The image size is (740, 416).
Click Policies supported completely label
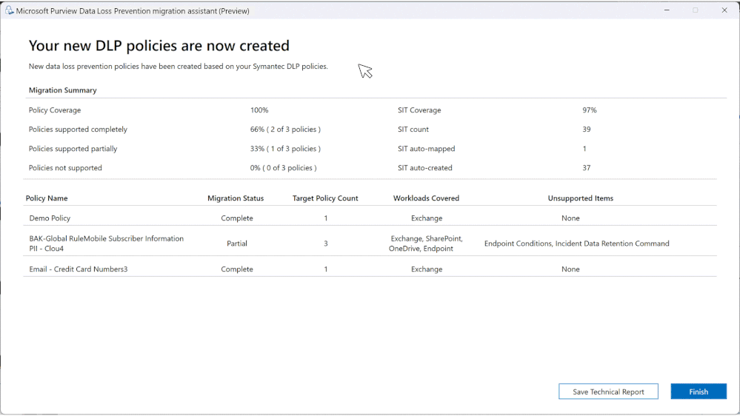[x=78, y=130]
